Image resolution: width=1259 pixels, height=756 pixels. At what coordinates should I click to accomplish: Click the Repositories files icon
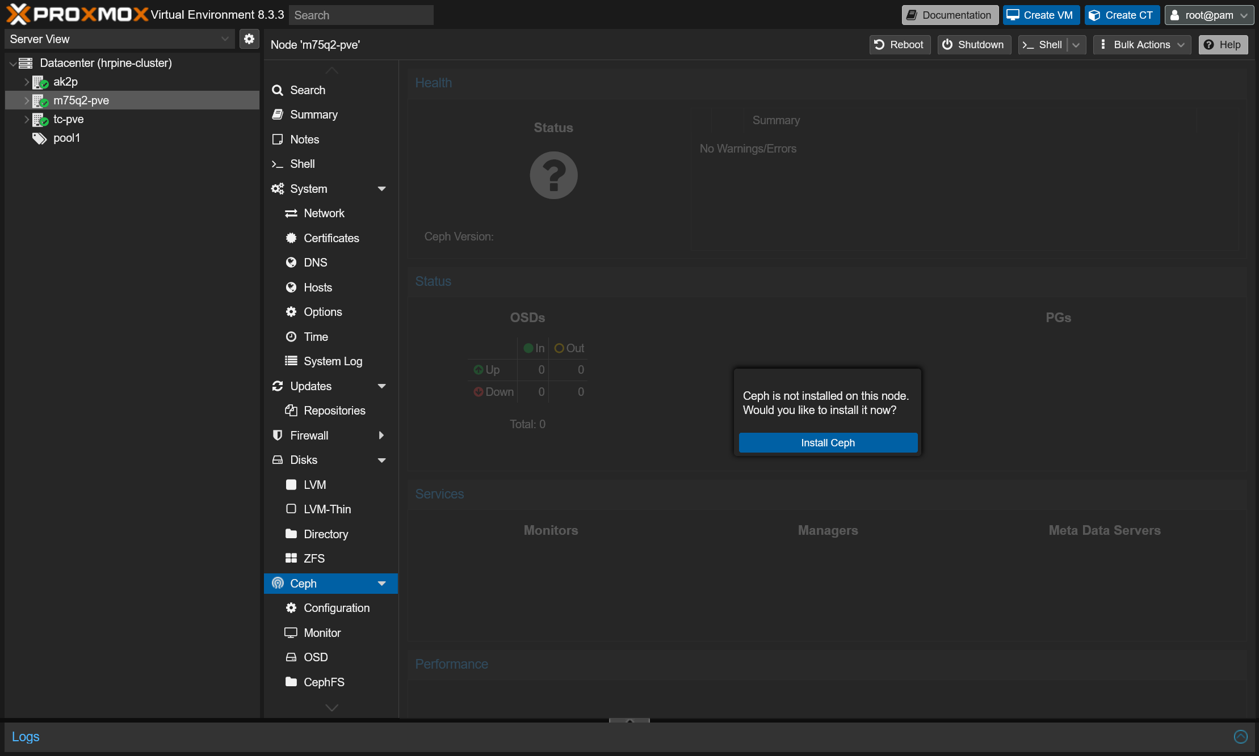(291, 411)
